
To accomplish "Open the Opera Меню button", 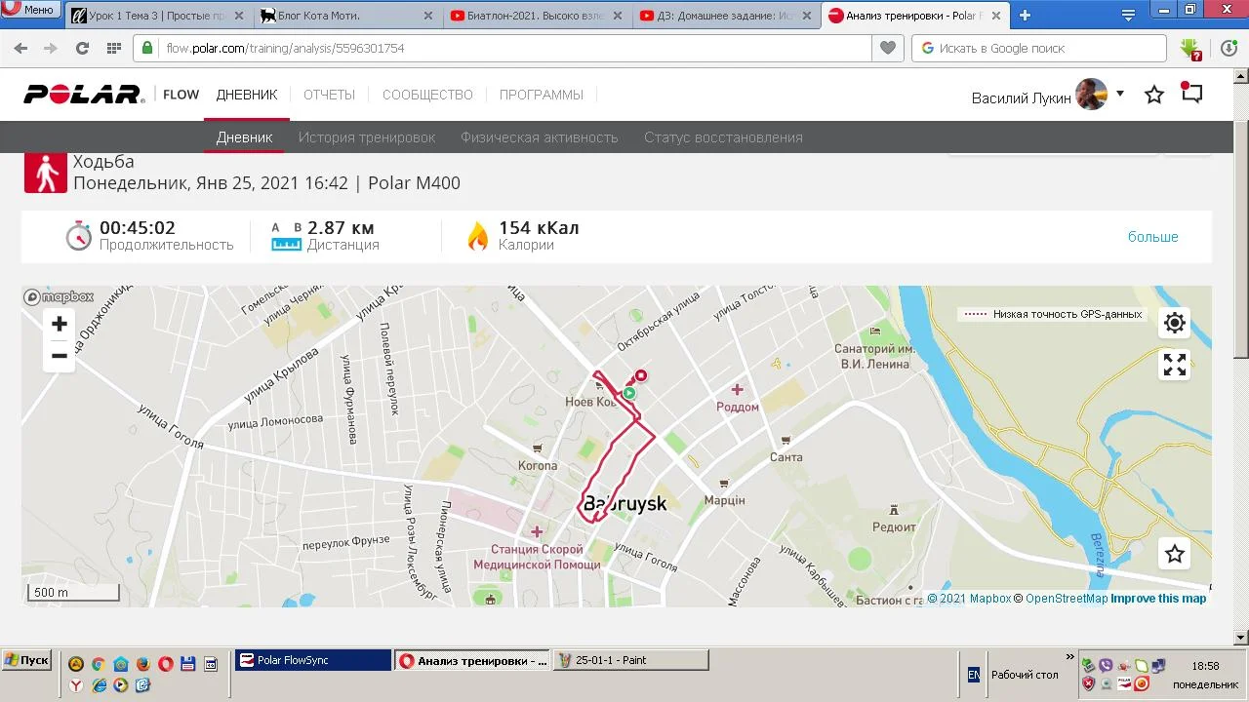I will point(30,10).
